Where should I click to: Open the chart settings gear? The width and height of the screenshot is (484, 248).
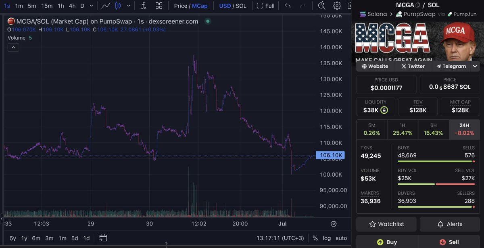pyautogui.click(x=336, y=6)
